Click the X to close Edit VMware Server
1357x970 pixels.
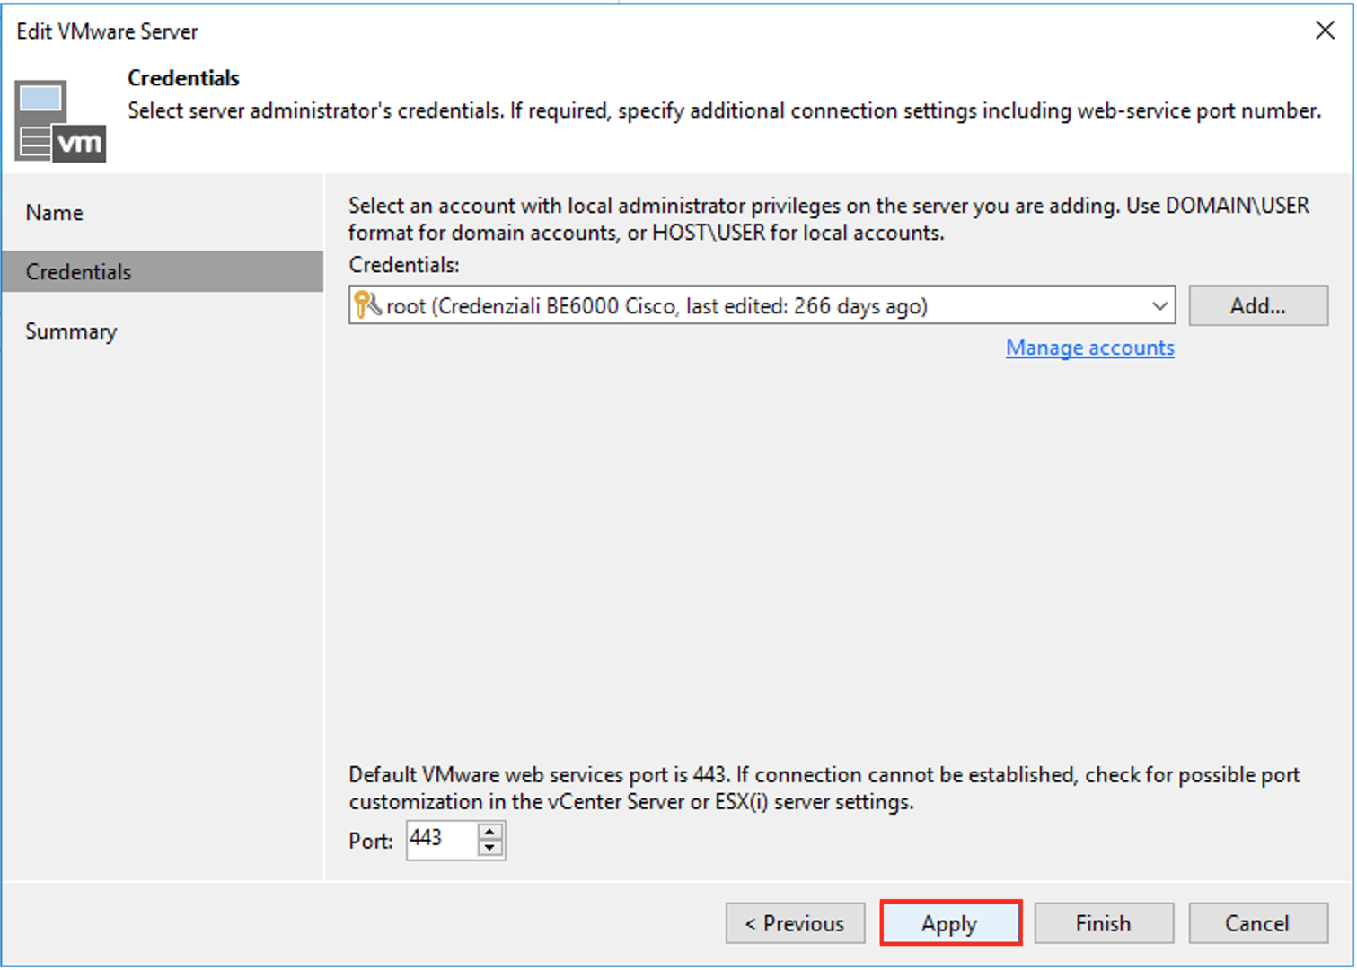[x=1325, y=30]
